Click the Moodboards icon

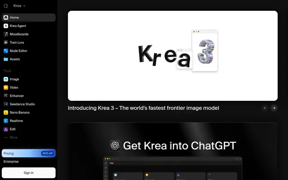click(x=6, y=34)
